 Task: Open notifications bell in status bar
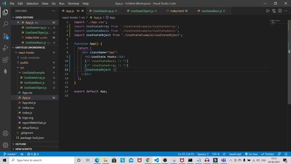point(286,154)
